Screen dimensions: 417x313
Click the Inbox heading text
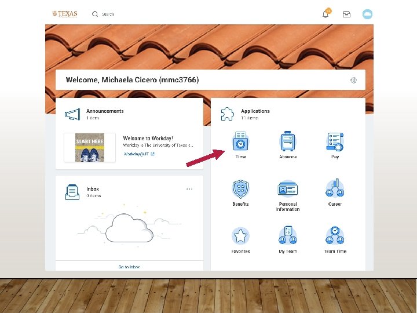click(93, 189)
